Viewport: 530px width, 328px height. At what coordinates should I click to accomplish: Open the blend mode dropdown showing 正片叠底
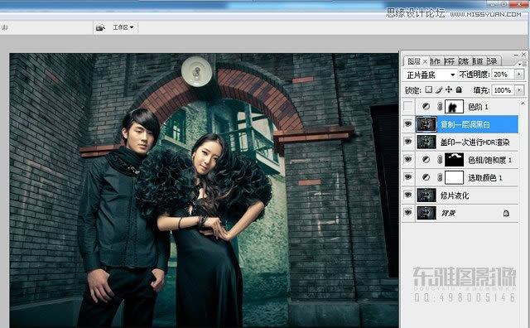(x=430, y=75)
